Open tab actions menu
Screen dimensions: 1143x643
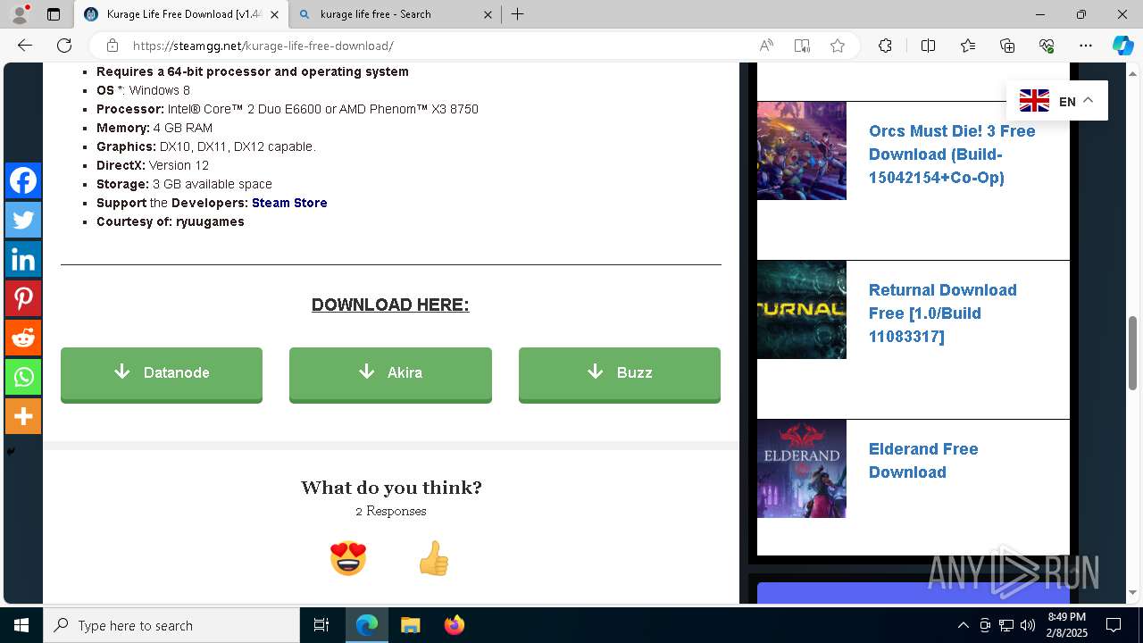(x=54, y=14)
